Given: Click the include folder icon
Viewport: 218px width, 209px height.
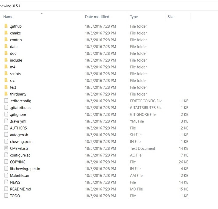Looking at the screenshot, I should click(x=6, y=60).
